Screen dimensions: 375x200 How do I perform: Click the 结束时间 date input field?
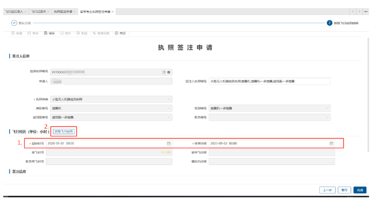click(272, 143)
